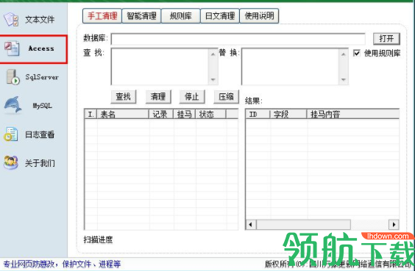Click right arrow of results horizontal scrollbar
Image resolution: width=415 pixels, height=271 pixels.
(394, 225)
